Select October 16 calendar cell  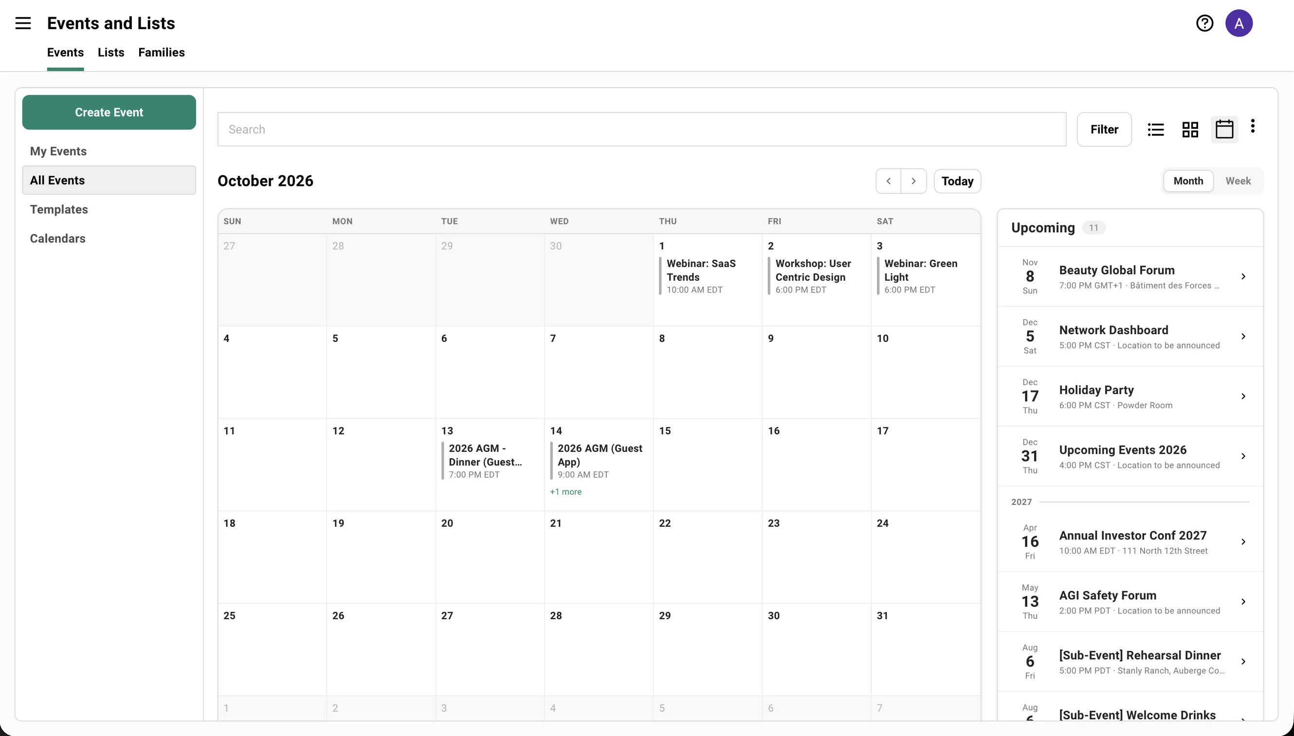(x=816, y=465)
